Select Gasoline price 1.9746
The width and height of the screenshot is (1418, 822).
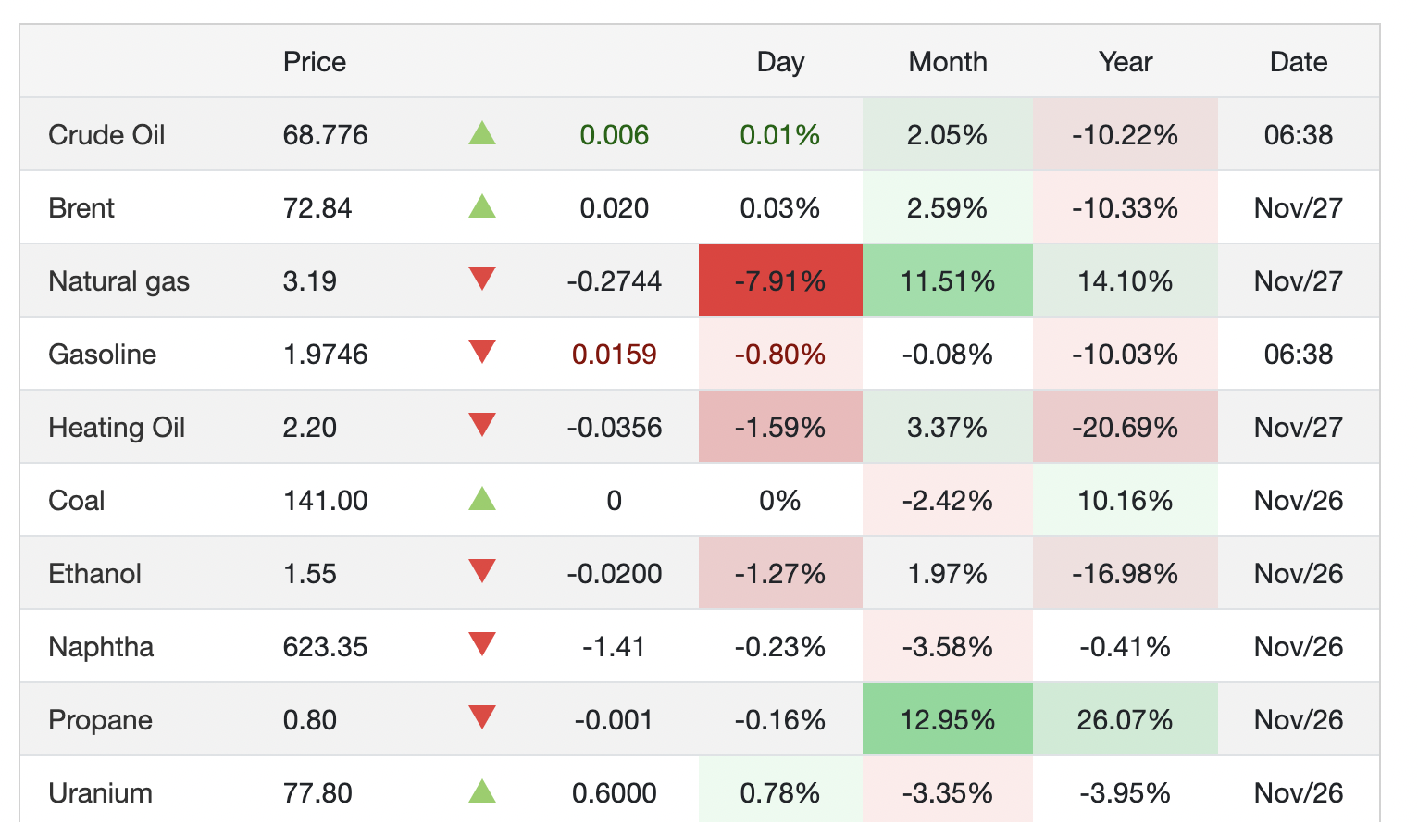(x=325, y=355)
